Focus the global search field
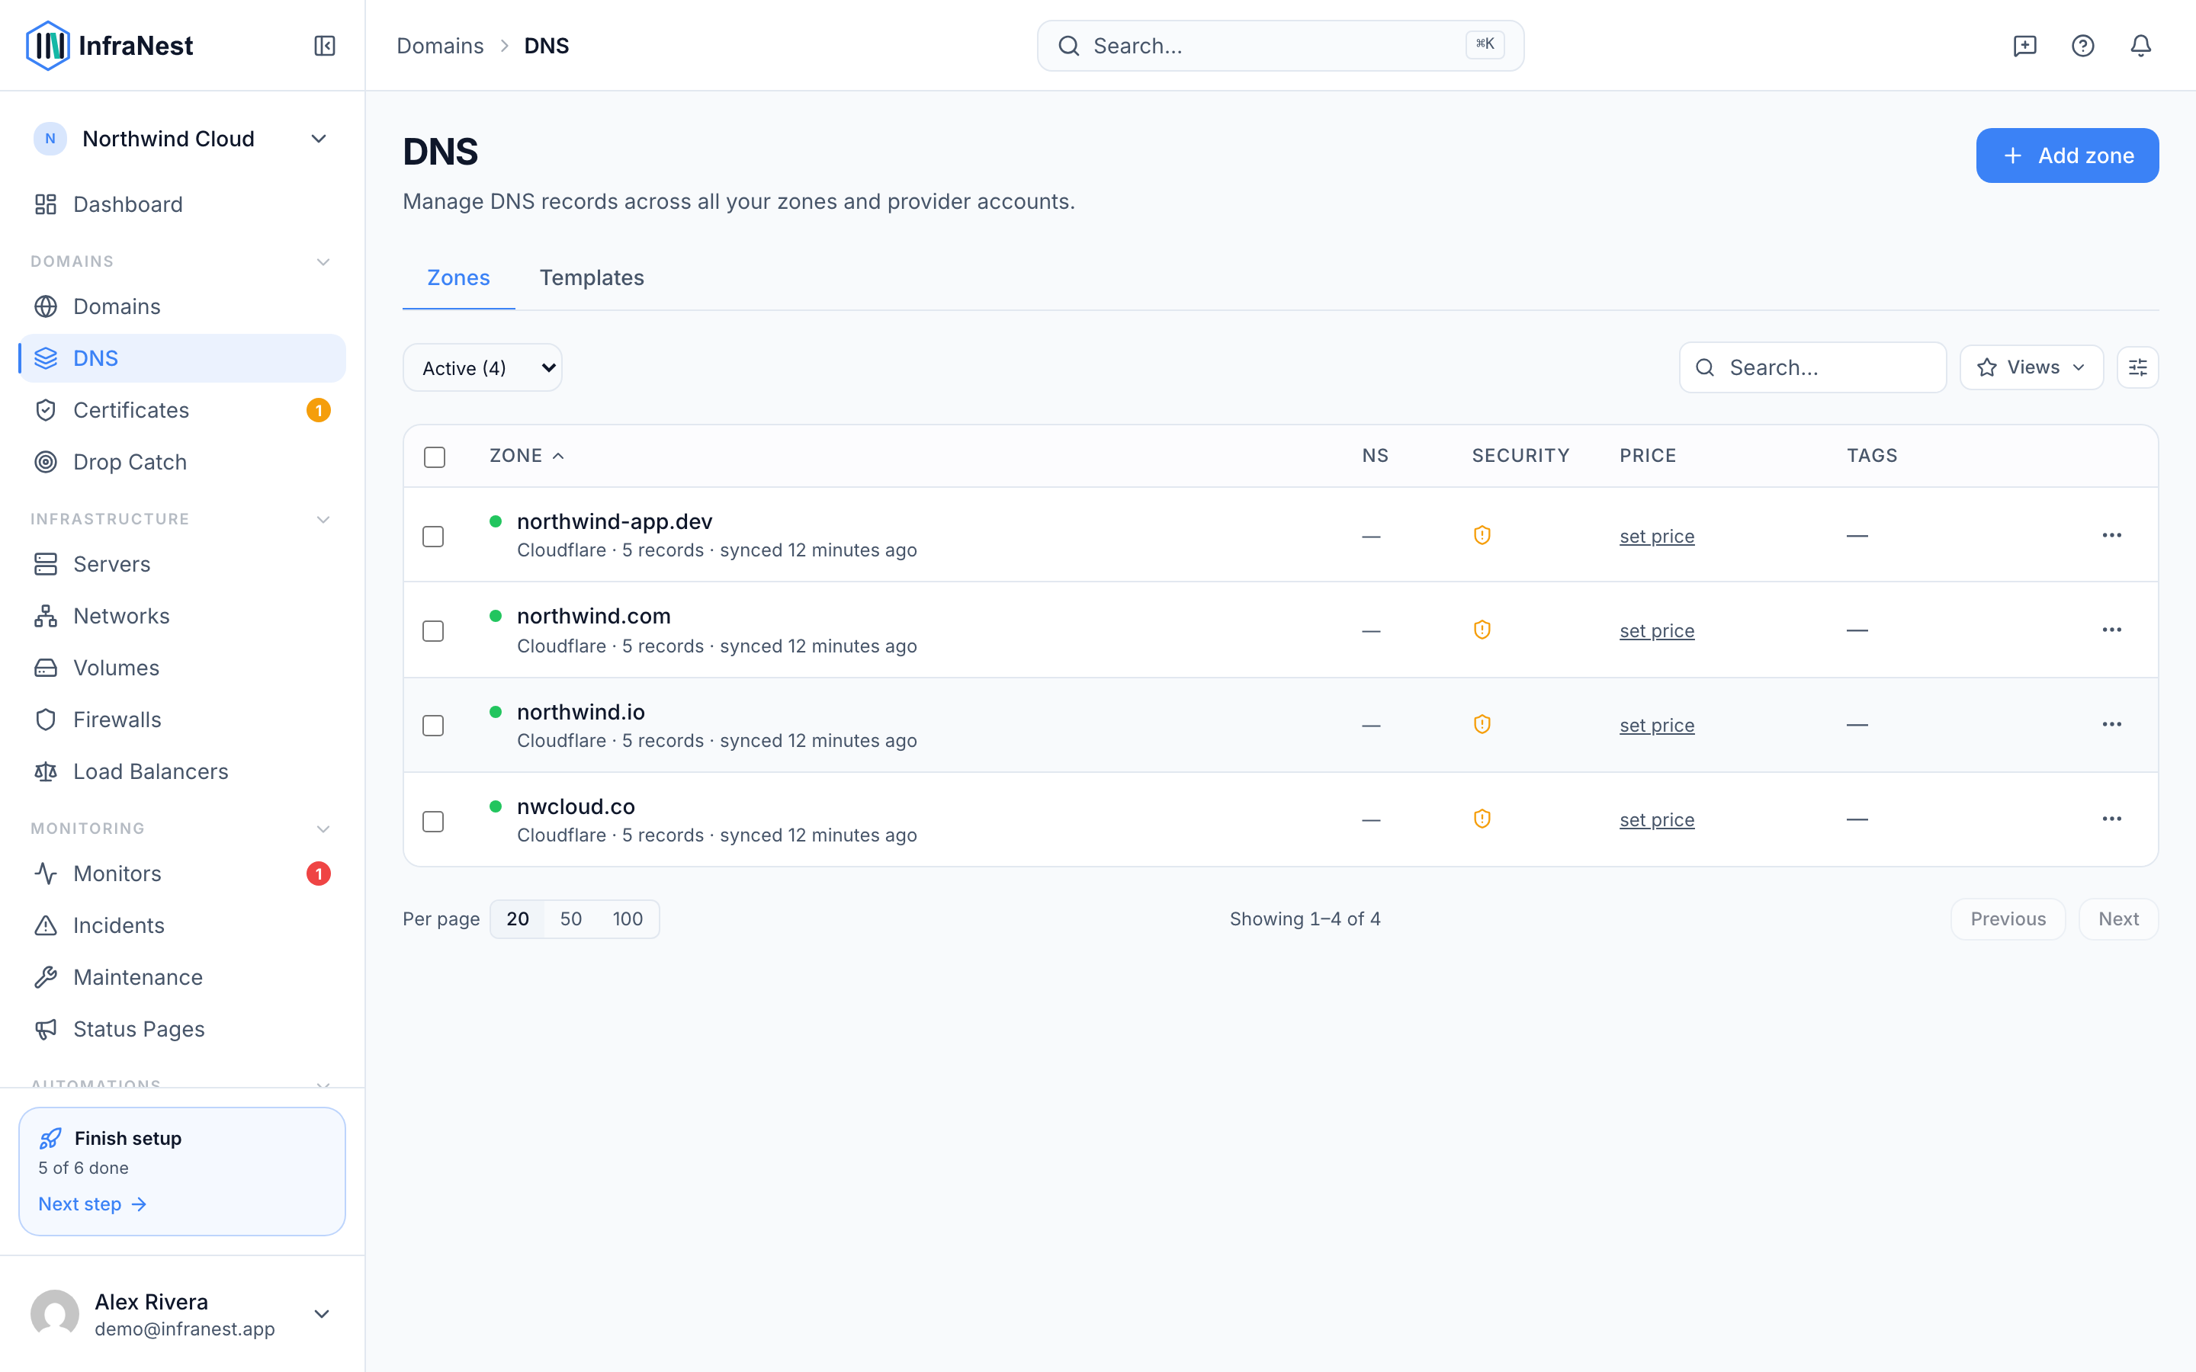2196x1372 pixels. click(x=1280, y=46)
